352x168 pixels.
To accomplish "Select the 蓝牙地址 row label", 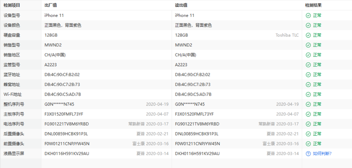I will coord(12,75).
